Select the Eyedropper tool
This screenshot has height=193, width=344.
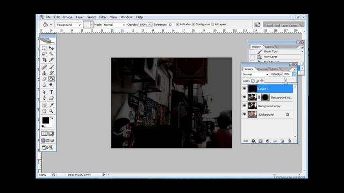click(52, 105)
